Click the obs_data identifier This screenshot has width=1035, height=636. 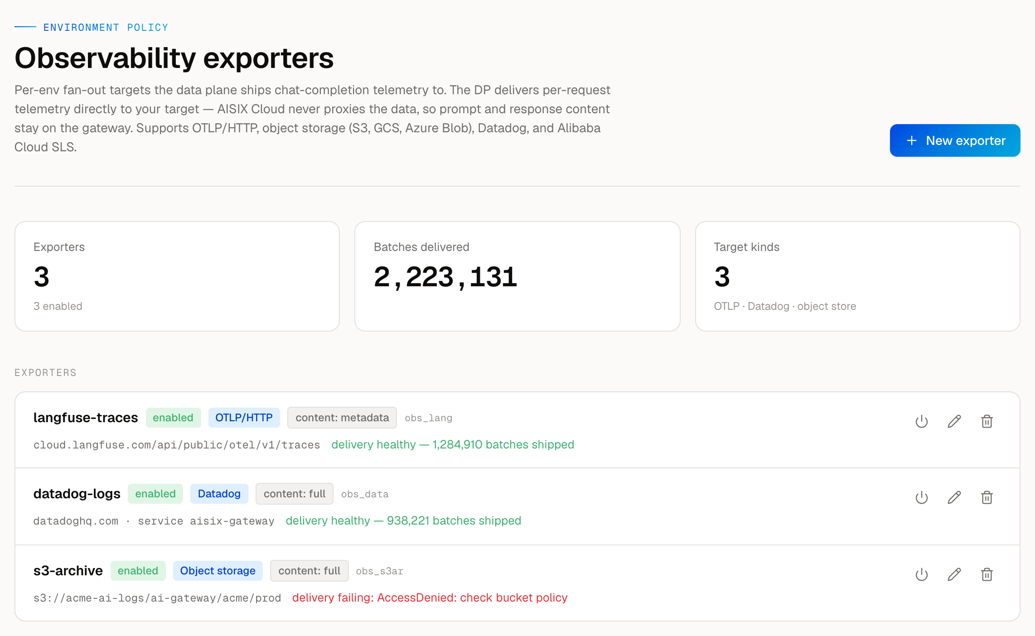tap(365, 494)
